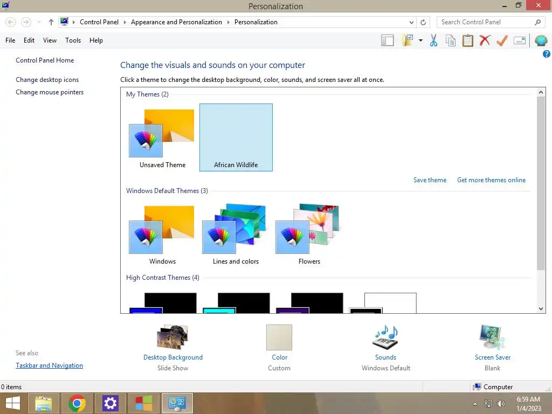Click the Computer status bar label

coord(498,387)
